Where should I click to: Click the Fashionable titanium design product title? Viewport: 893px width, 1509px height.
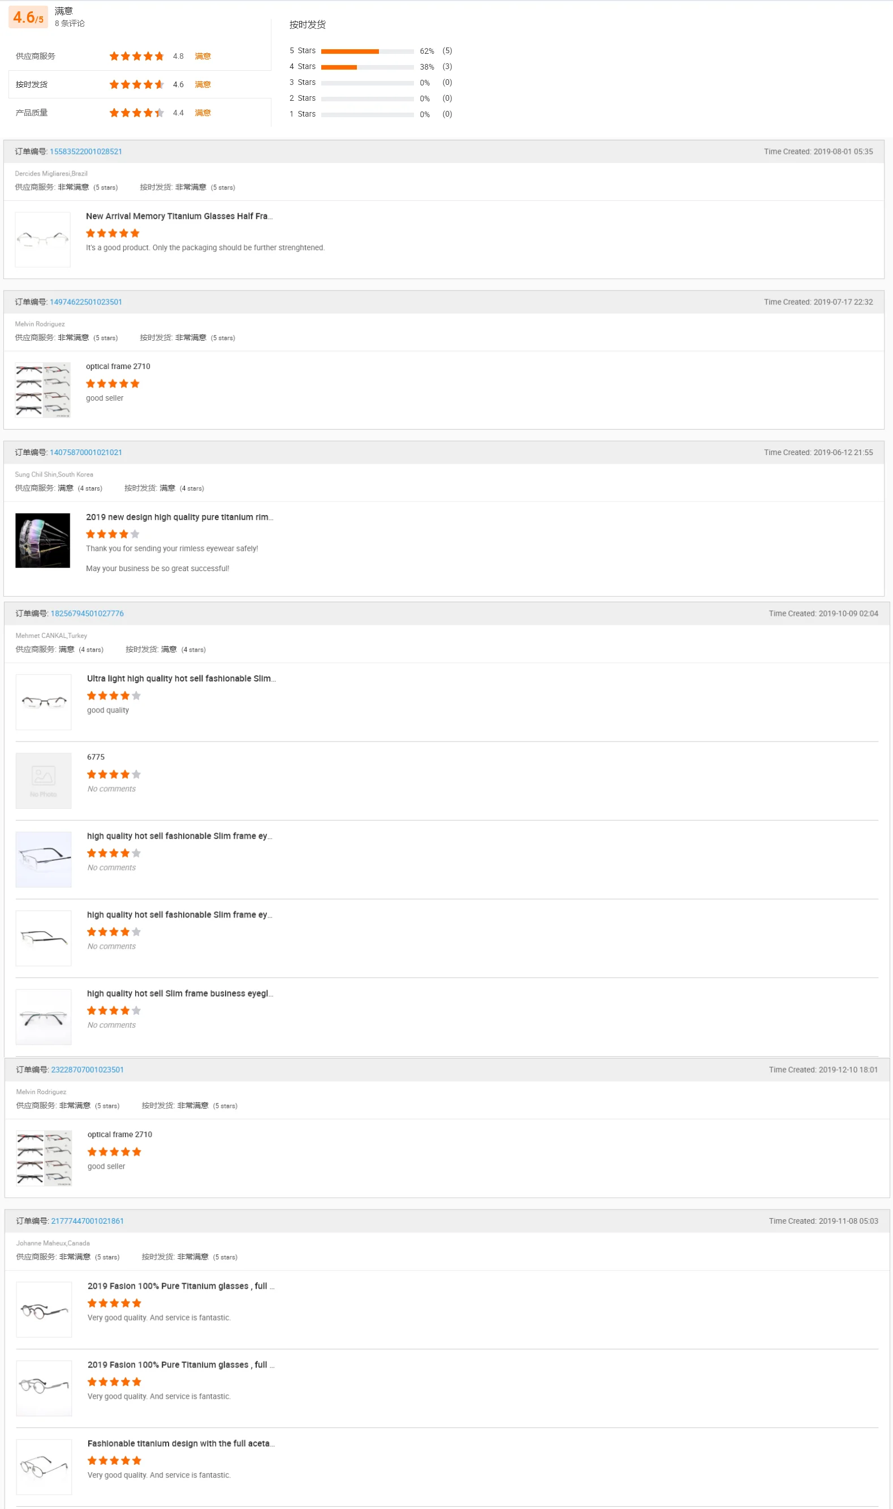[180, 1444]
